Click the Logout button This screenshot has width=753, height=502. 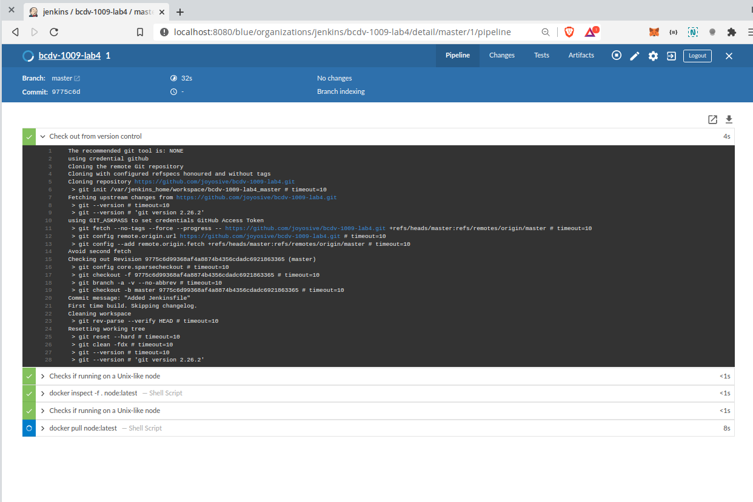(x=697, y=56)
